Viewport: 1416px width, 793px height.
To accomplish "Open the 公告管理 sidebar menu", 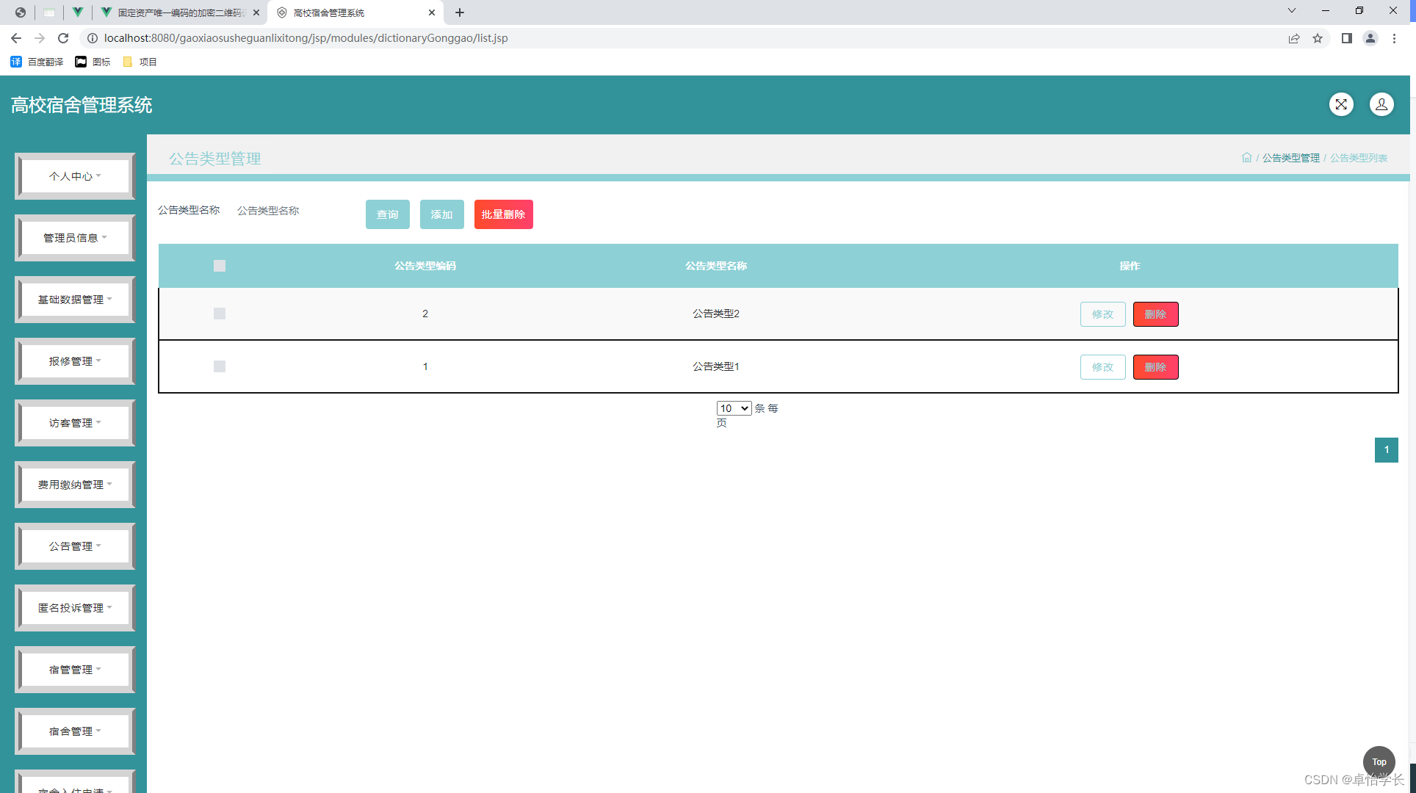I will tap(75, 546).
